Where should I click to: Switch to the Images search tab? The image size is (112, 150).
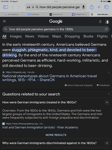[16, 36]
